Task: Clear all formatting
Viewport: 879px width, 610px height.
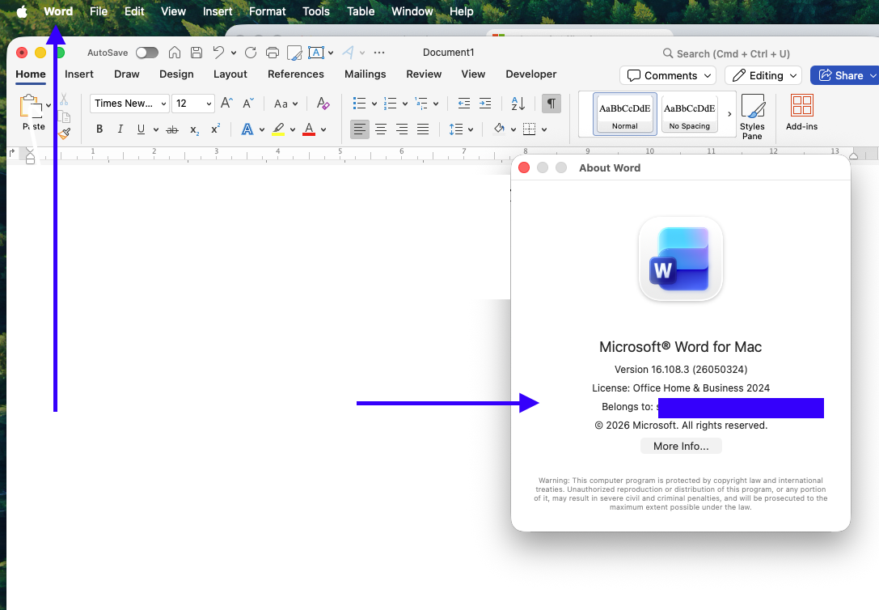Action: (323, 104)
